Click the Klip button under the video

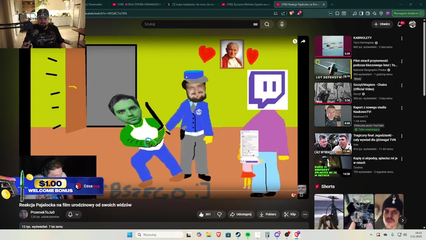pos(290,214)
